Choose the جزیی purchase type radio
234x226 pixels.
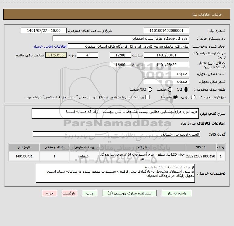(193, 97)
